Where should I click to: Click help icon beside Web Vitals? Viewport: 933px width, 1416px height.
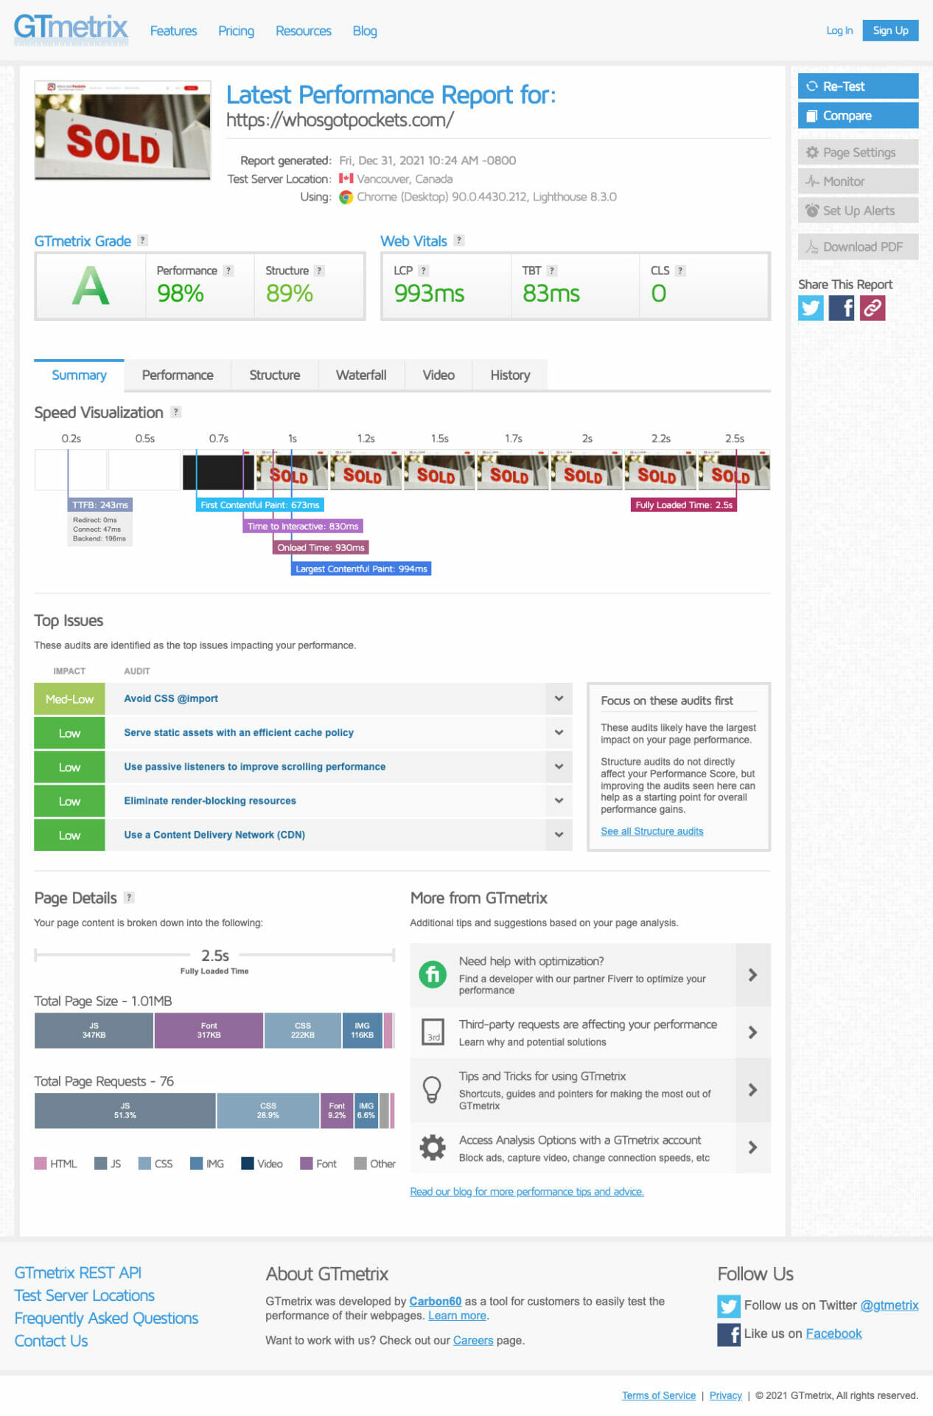459,240
